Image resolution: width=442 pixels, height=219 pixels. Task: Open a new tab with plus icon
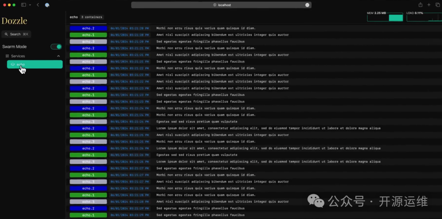coord(429,5)
